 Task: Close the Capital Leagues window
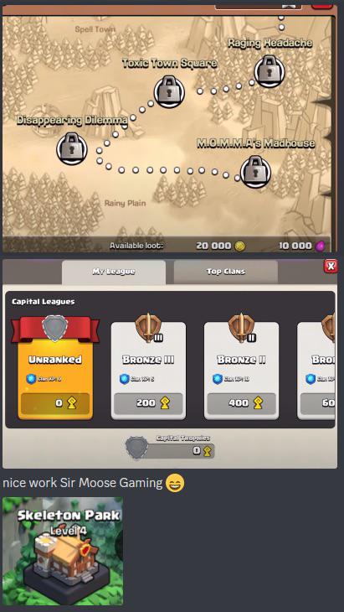[x=331, y=267]
